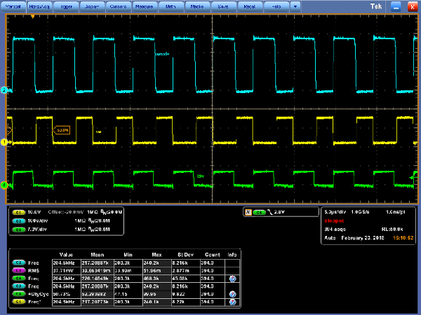
Task: Select the cyan channel 2 ground marker
Action: pyautogui.click(x=4, y=91)
